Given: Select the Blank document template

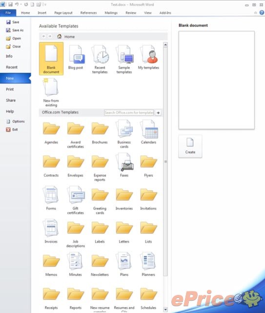Looking at the screenshot, I should (51, 59).
